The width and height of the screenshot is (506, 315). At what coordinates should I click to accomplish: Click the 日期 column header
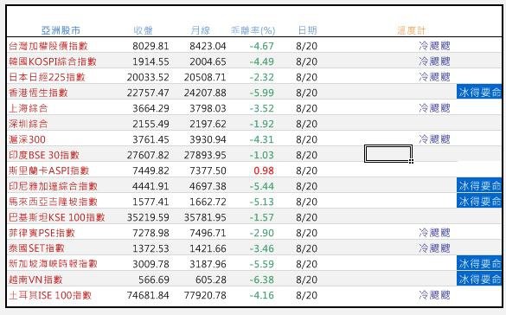[307, 30]
